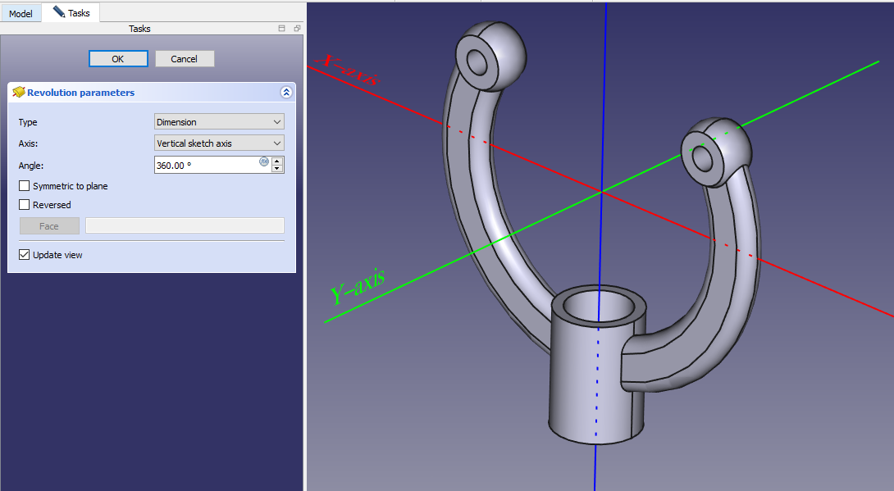This screenshot has height=491, width=894.
Task: Open the Axis dropdown showing Vertical sketch axis
Action: 219,143
